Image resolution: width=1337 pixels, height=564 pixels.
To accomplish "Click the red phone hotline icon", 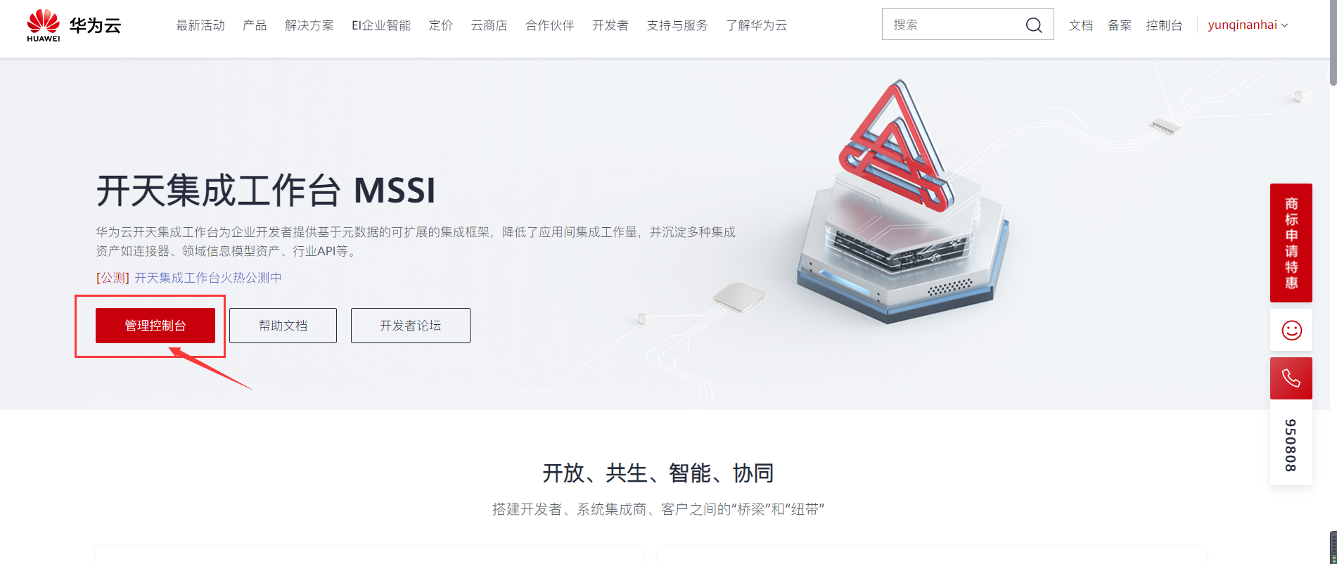I will pos(1291,378).
